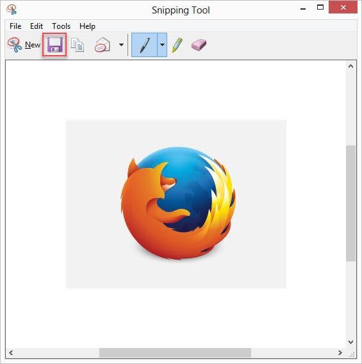
Task: Copy the snip to clipboard
Action: pyautogui.click(x=78, y=45)
